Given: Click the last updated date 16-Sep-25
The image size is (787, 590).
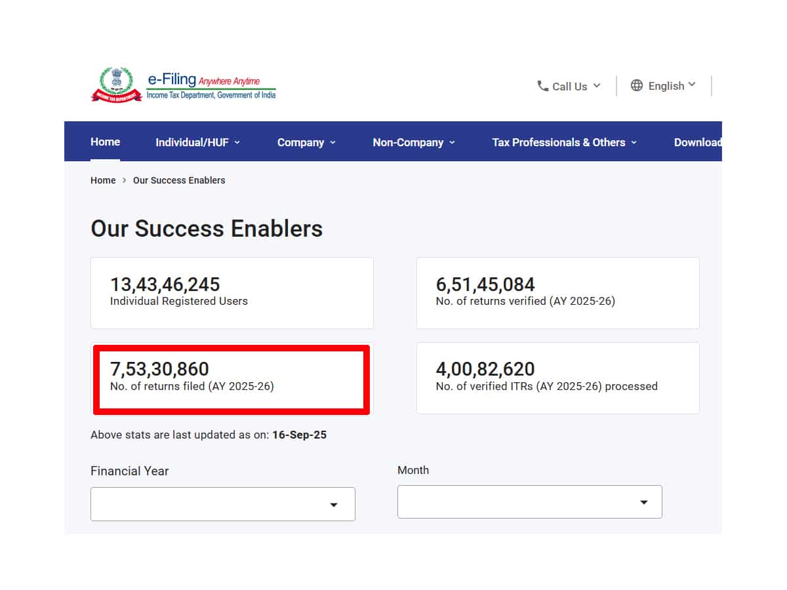Looking at the screenshot, I should [300, 435].
